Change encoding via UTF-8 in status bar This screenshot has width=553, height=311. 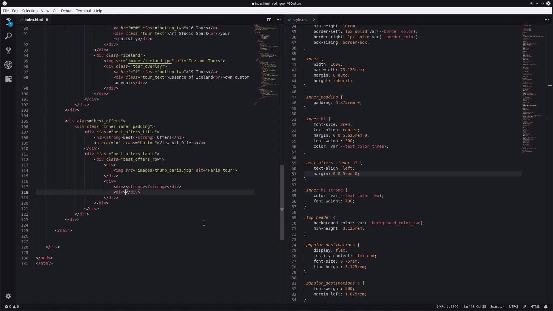pyautogui.click(x=514, y=306)
